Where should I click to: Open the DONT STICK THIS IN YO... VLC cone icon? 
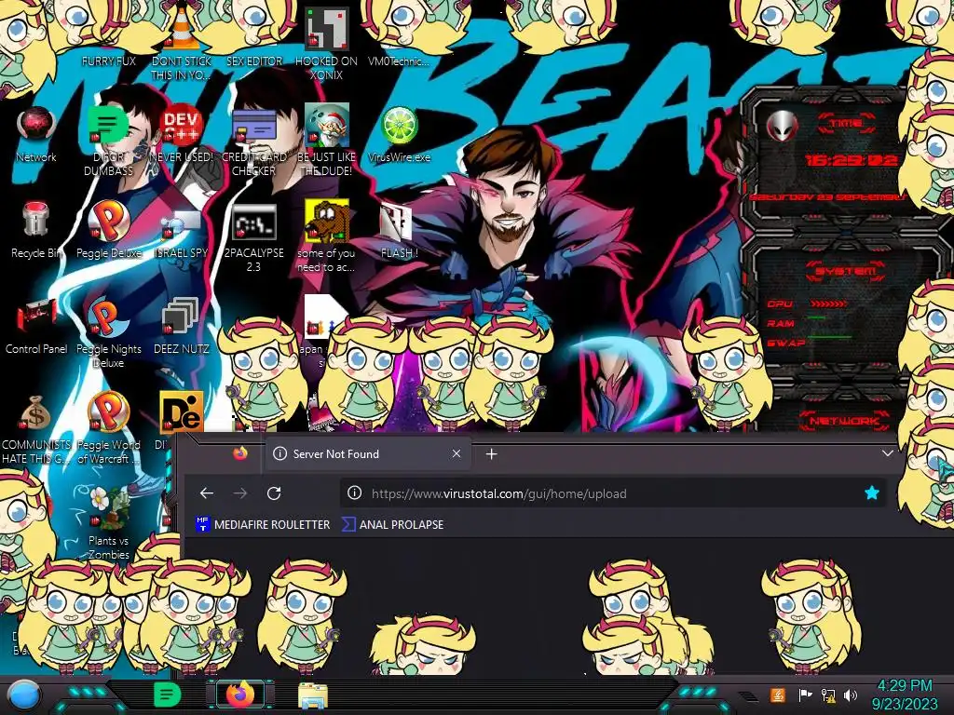[x=182, y=43]
